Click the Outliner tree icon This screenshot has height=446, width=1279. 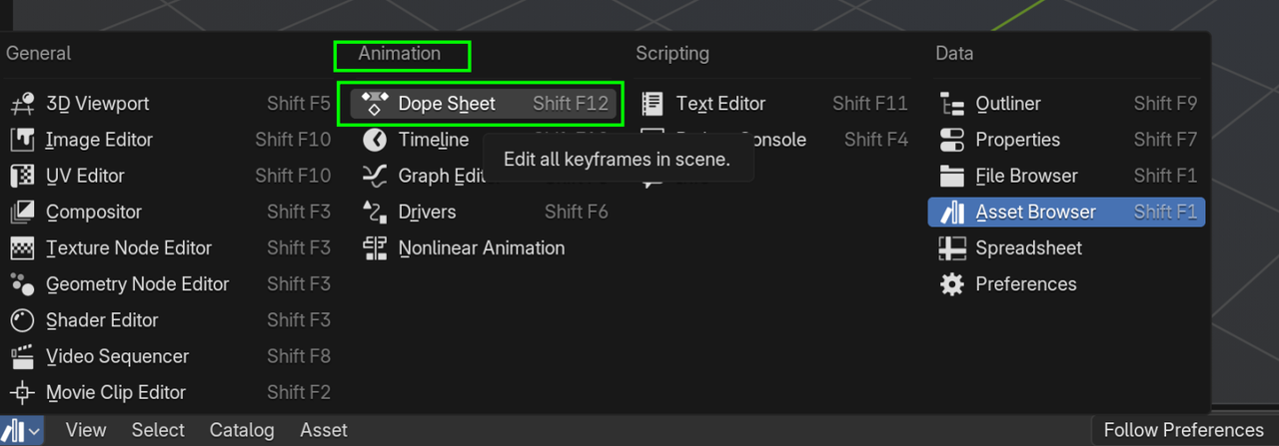[952, 104]
